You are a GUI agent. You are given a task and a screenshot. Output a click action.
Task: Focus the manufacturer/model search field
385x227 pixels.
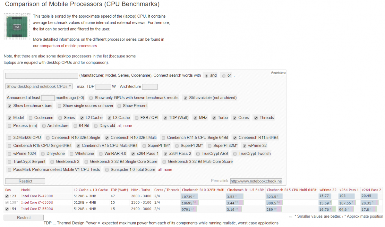tap(42, 76)
